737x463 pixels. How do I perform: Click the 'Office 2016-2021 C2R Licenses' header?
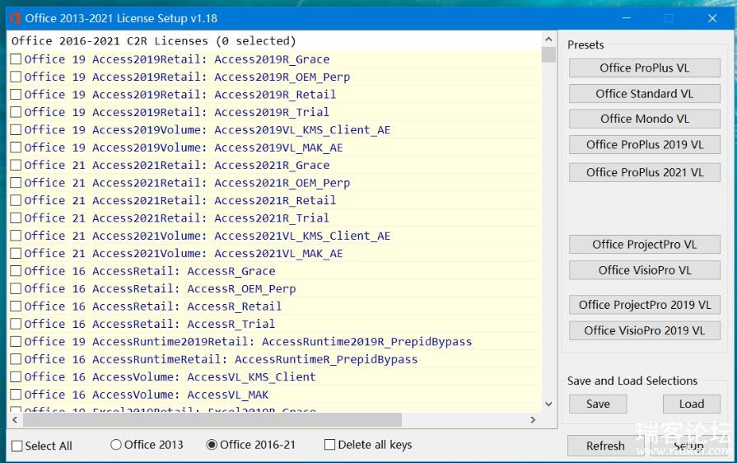(153, 41)
